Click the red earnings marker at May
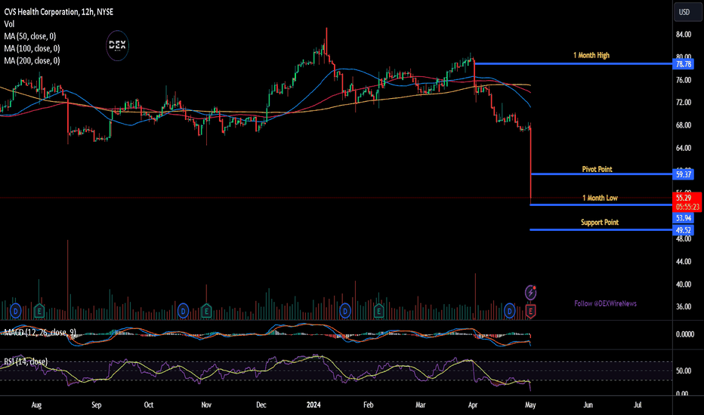 pos(531,311)
